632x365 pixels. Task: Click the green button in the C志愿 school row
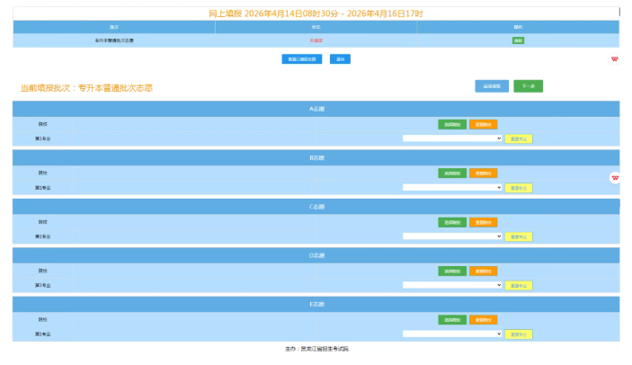coord(452,221)
